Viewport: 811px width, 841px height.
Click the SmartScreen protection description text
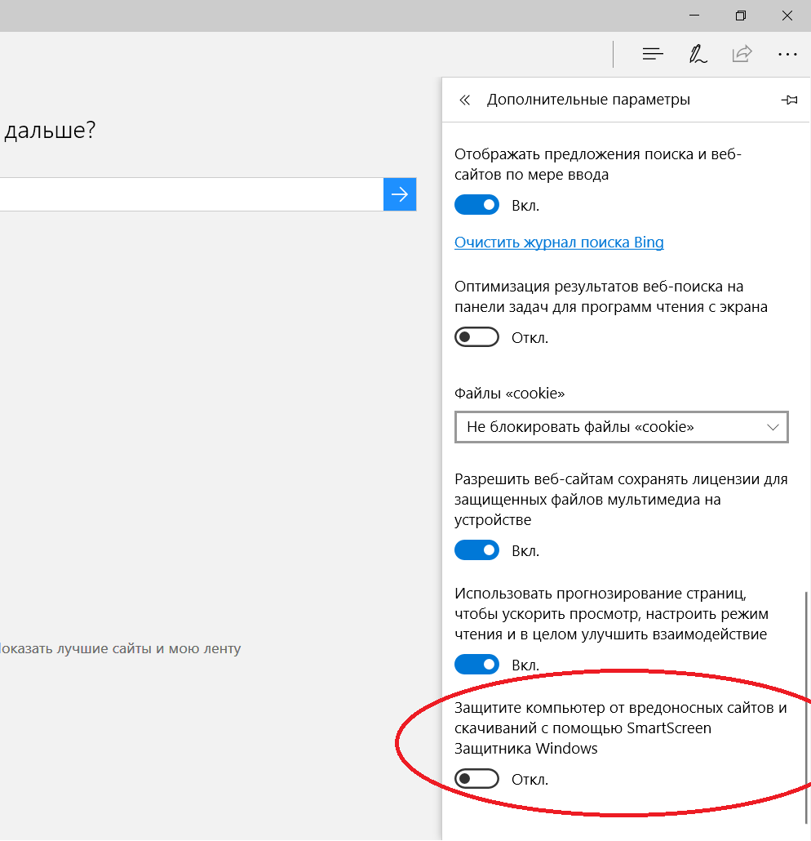(621, 728)
